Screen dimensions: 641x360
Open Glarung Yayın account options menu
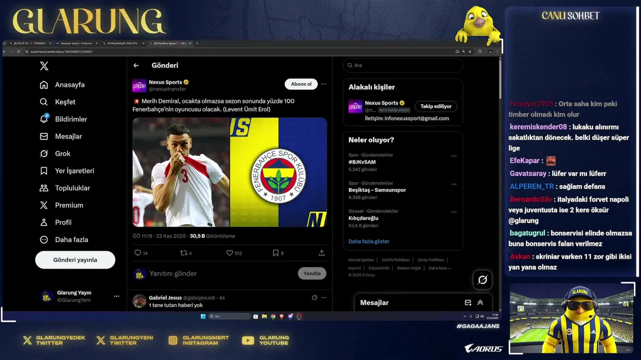point(117,296)
